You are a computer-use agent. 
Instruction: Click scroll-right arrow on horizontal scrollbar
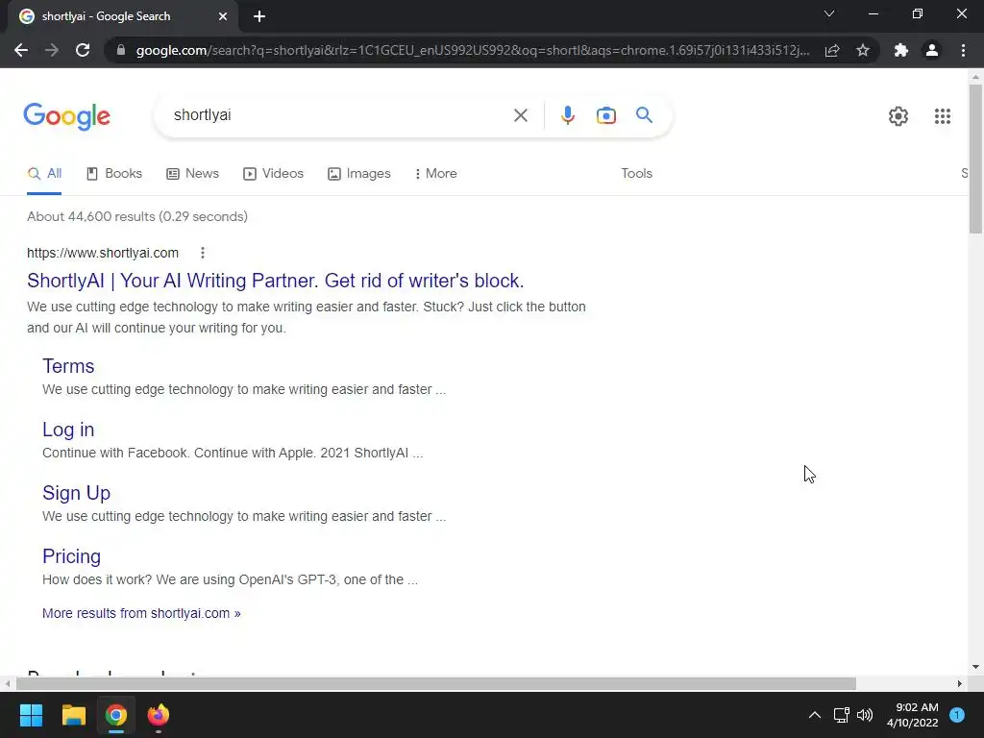(959, 683)
